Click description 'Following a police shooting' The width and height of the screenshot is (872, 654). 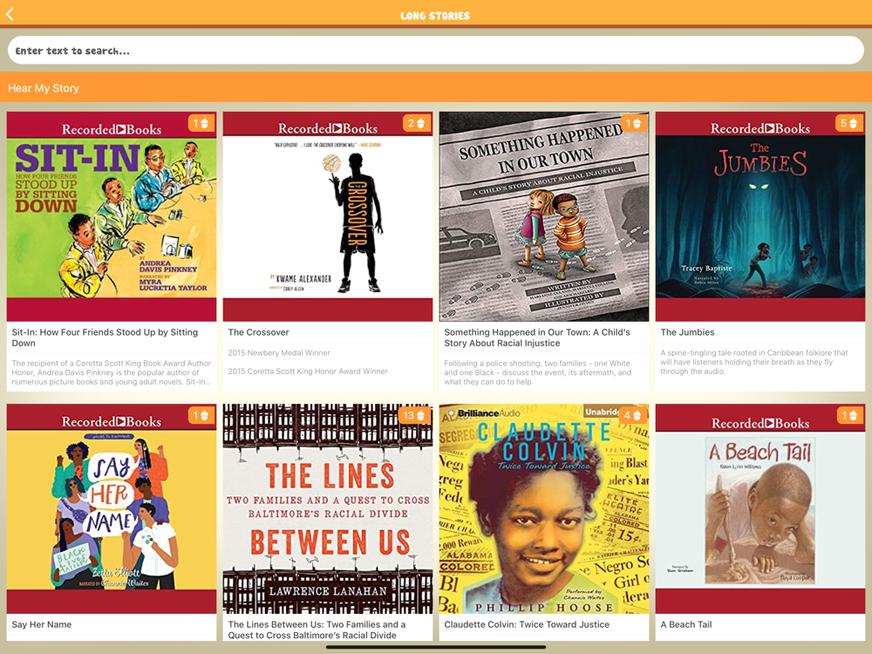coord(538,372)
